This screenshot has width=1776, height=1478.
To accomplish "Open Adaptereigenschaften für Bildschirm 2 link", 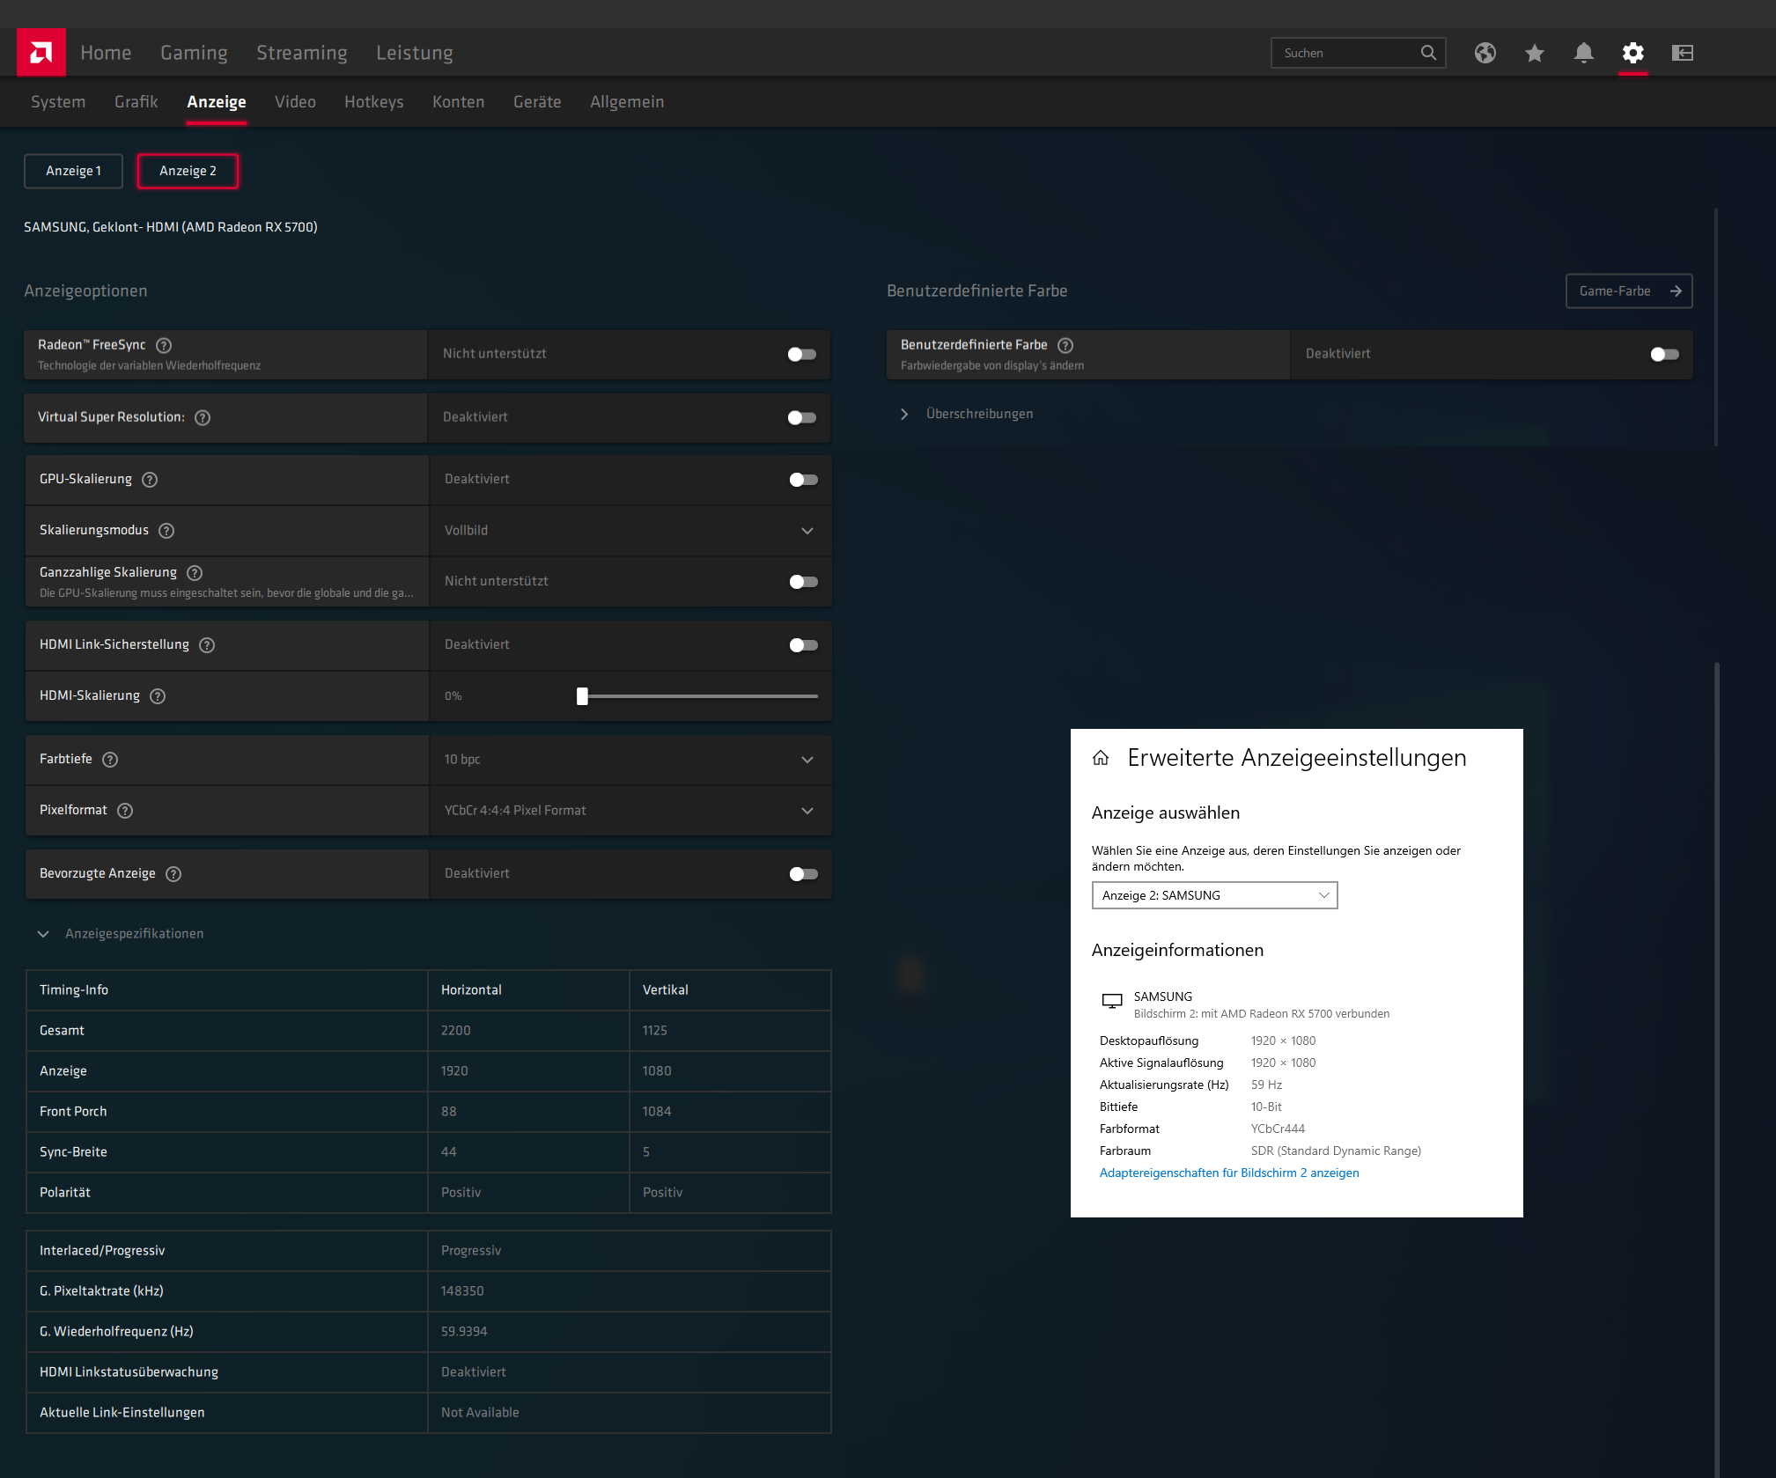I will click(1228, 1173).
